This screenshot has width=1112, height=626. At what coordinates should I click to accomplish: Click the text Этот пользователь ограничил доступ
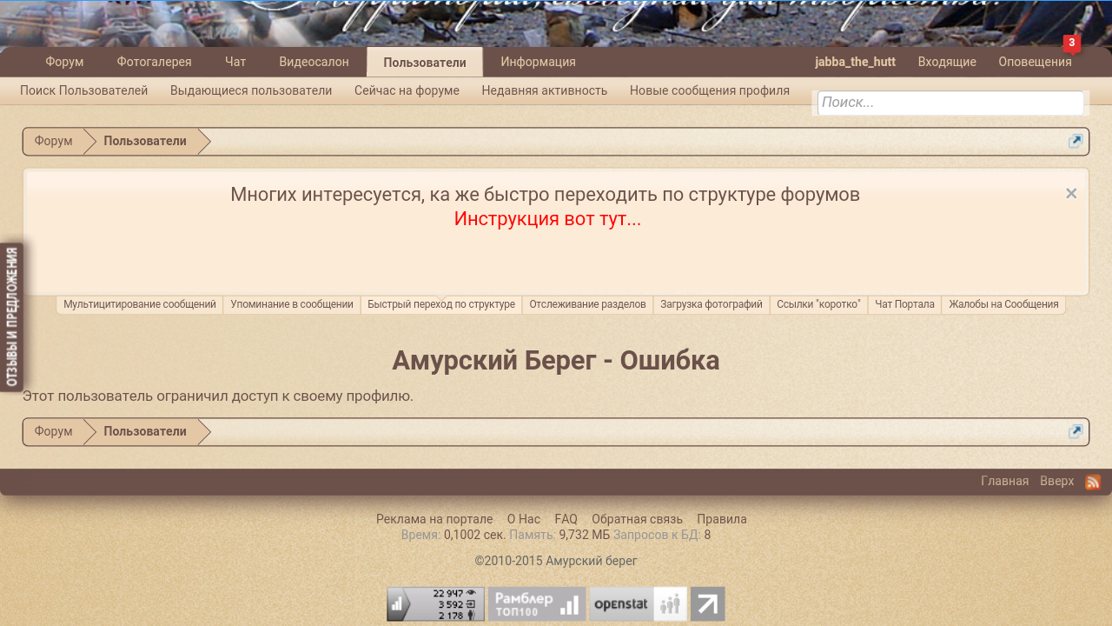(x=218, y=396)
